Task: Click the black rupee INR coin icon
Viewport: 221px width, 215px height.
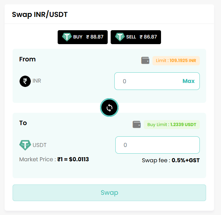Action: (x=25, y=81)
